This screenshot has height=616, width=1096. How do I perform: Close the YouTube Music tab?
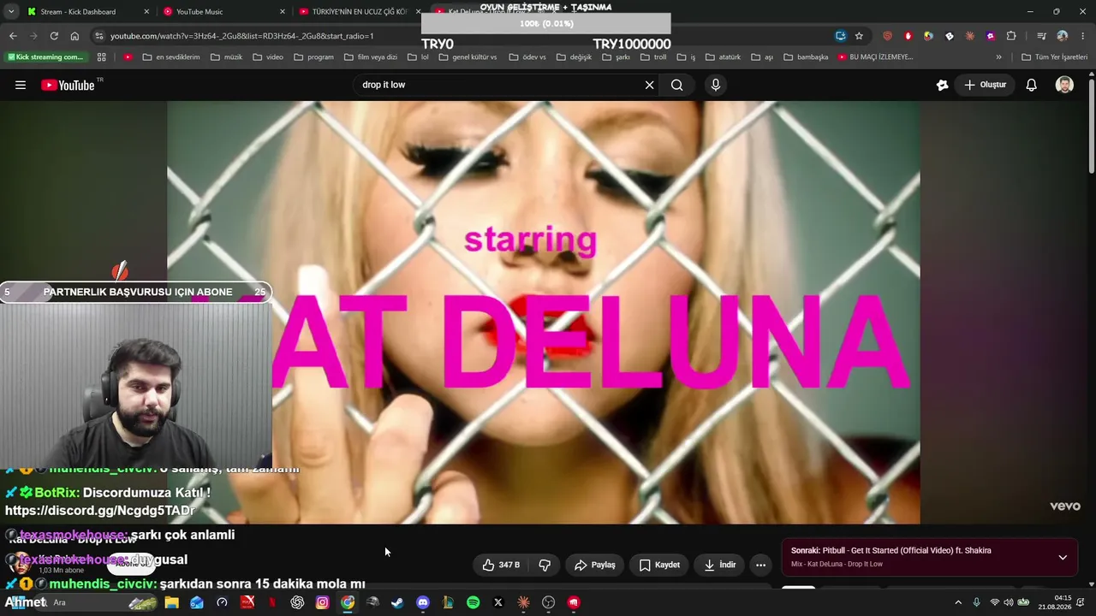pyautogui.click(x=282, y=12)
